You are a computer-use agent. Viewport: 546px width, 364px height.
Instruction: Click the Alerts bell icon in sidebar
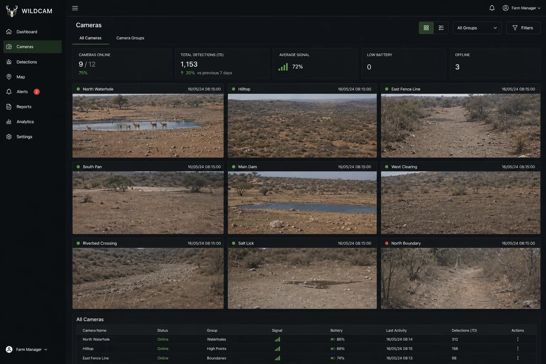click(x=9, y=92)
